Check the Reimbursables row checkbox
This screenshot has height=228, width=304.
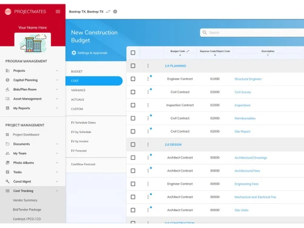click(x=133, y=118)
